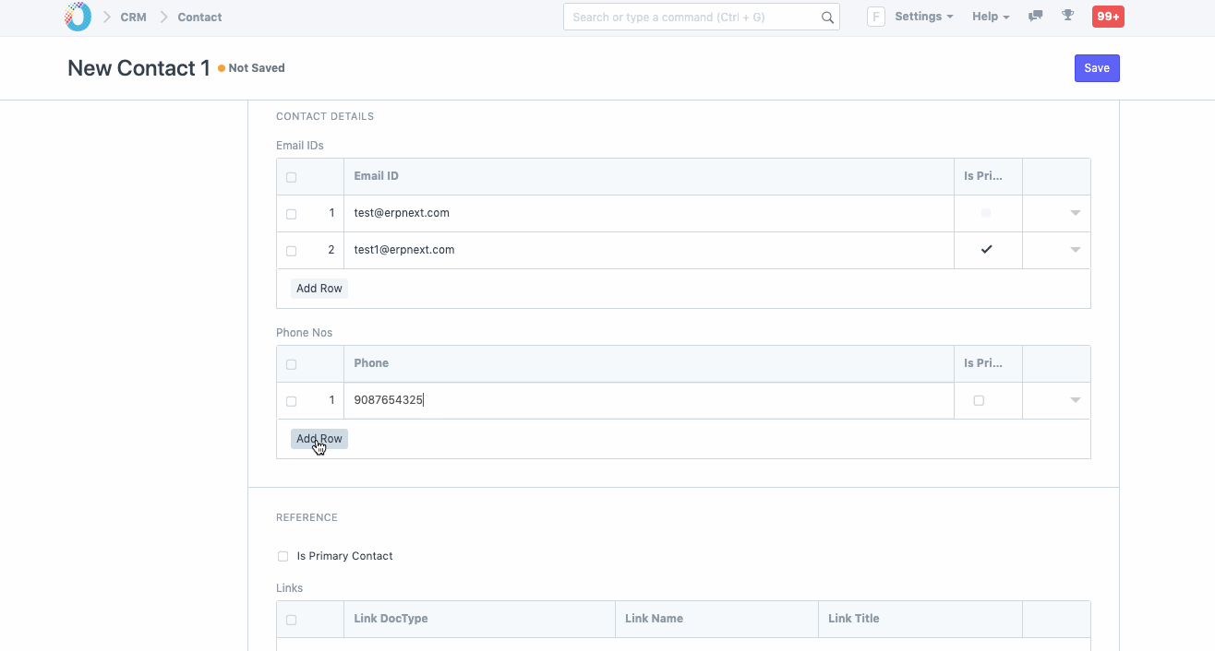Open the 99+ notifications badge
1215x651 pixels.
(x=1108, y=17)
